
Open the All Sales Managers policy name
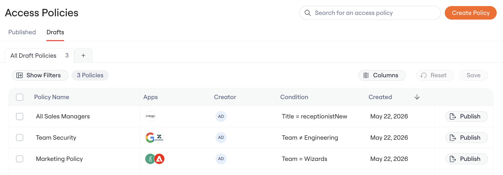tap(63, 116)
